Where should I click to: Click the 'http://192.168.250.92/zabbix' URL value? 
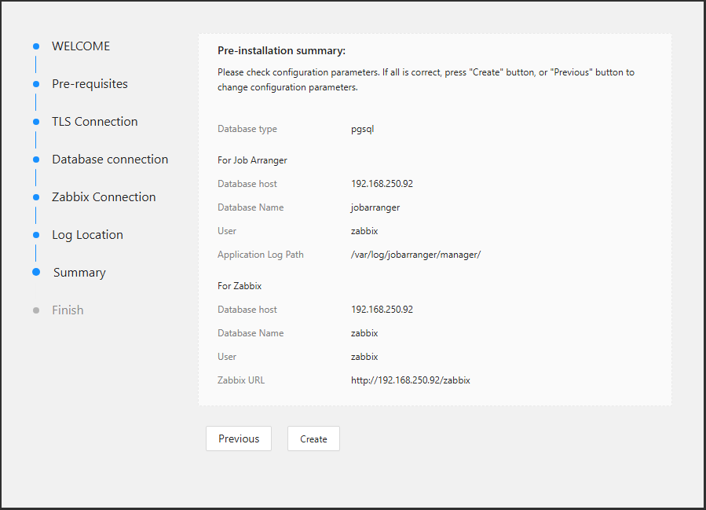pyautogui.click(x=411, y=380)
